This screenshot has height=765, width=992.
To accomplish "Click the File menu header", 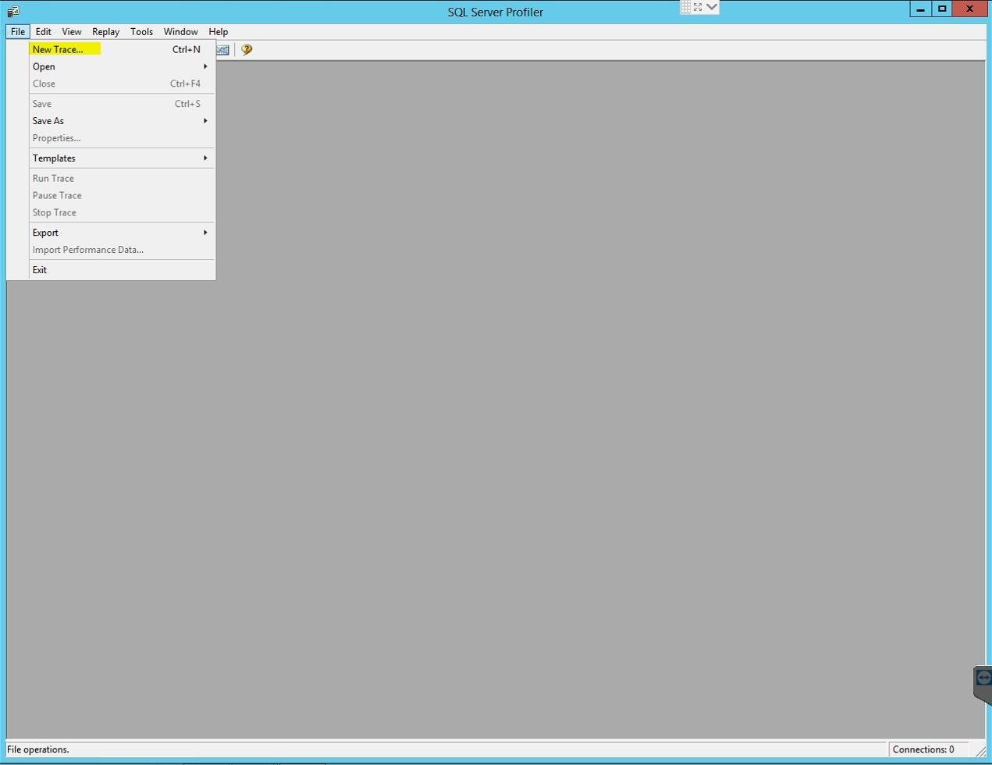I will point(17,31).
